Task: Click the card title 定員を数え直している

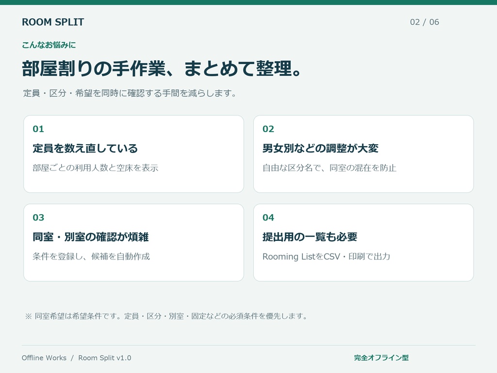Action: click(85, 148)
